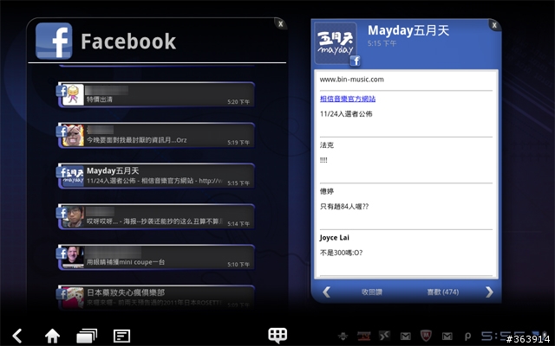Open the 特價出清 post at 5:20

(x=156, y=94)
